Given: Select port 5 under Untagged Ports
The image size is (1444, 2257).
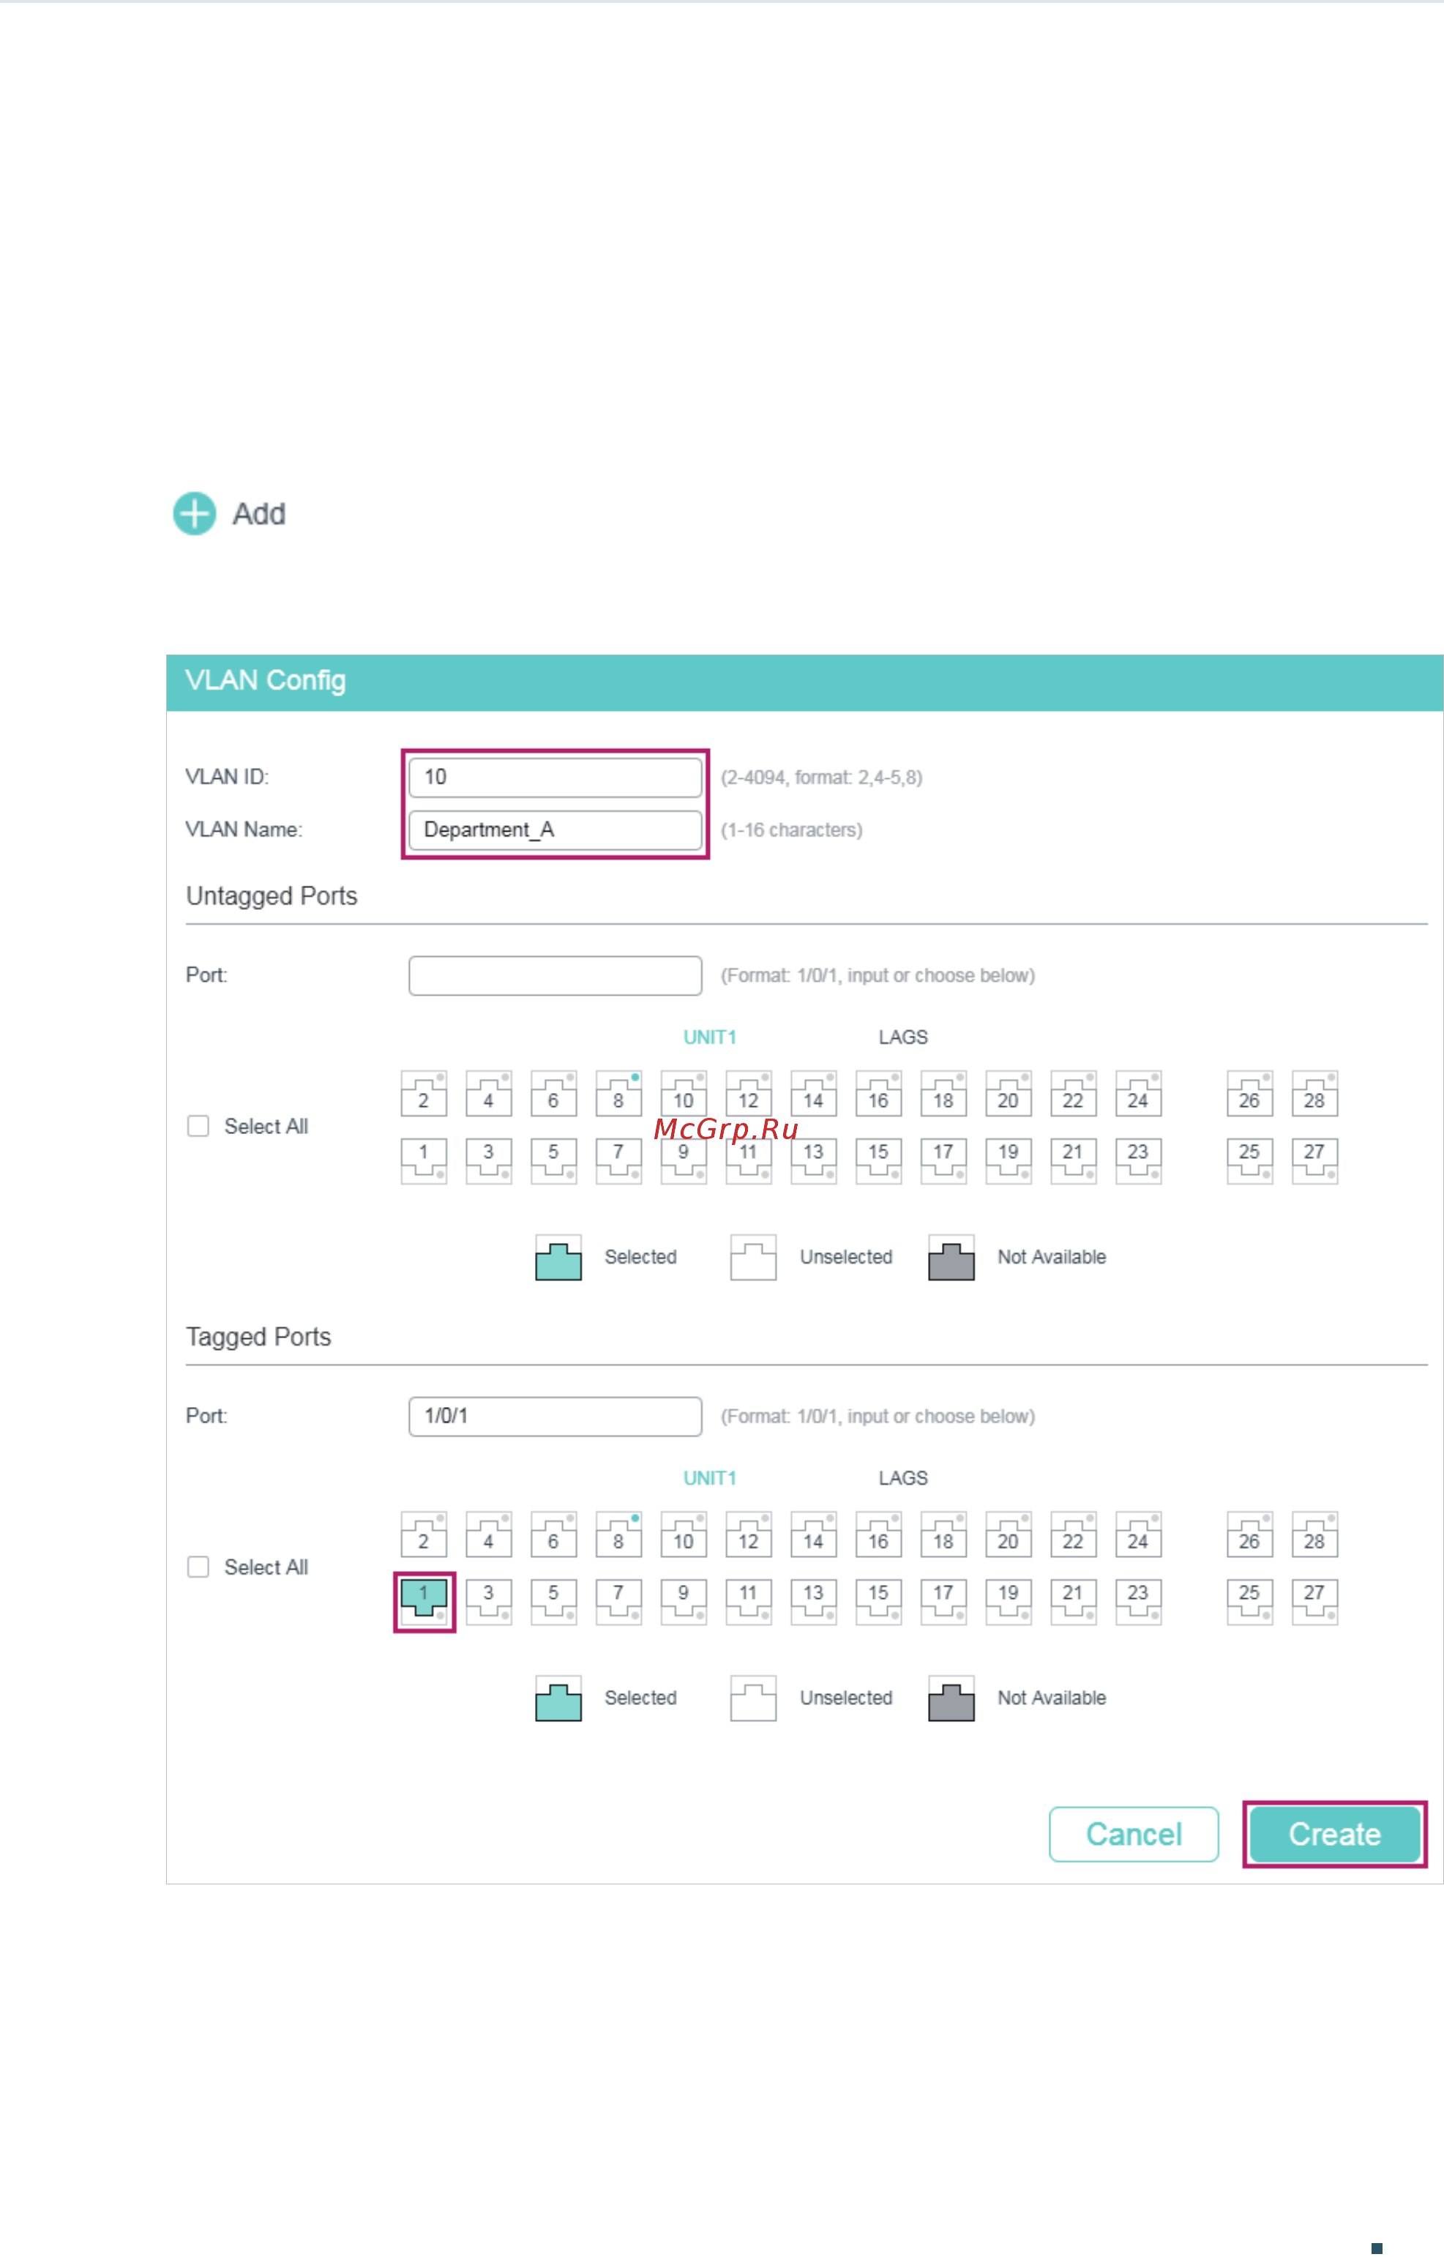Looking at the screenshot, I should click(x=554, y=1161).
